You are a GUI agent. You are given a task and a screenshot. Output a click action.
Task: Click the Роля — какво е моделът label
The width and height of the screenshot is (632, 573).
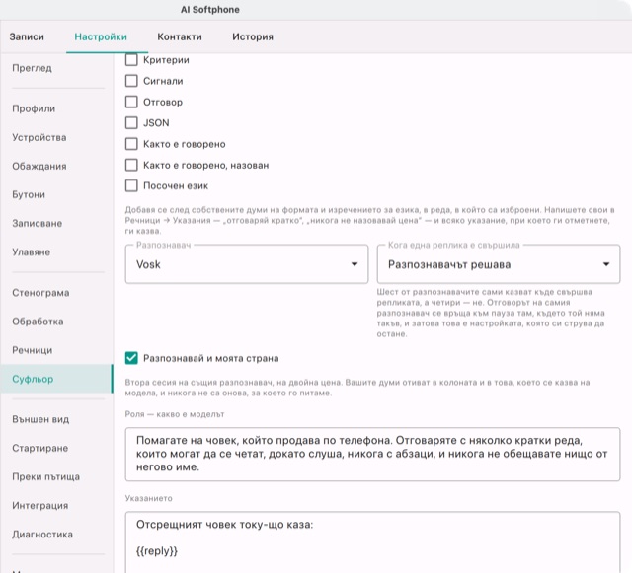[175, 414]
